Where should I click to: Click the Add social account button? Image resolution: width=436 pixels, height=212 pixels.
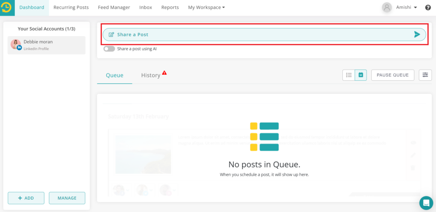26,198
